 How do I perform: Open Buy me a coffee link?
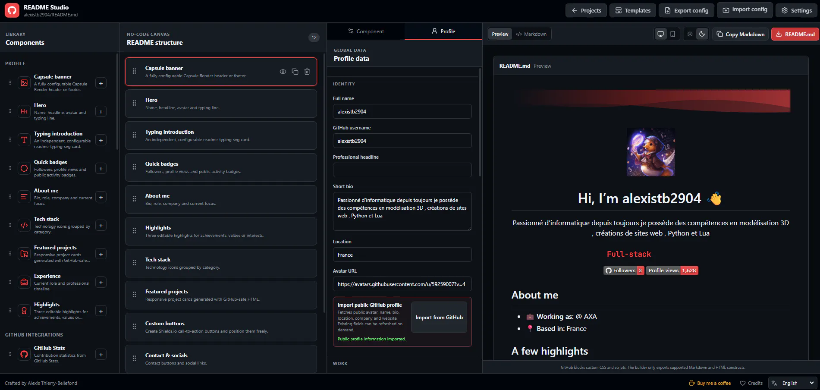point(710,383)
